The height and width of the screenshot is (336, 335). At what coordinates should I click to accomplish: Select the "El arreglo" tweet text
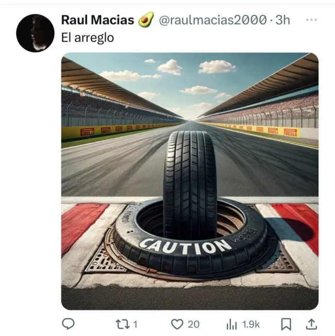click(87, 38)
